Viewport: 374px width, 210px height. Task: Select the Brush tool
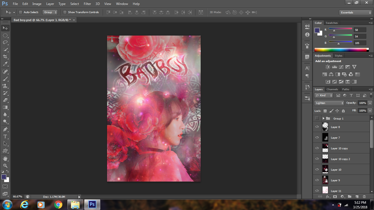[x=5, y=79]
